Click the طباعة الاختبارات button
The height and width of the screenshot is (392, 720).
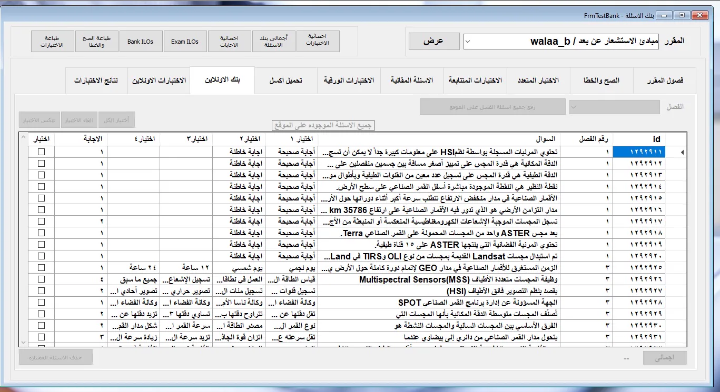52,41
